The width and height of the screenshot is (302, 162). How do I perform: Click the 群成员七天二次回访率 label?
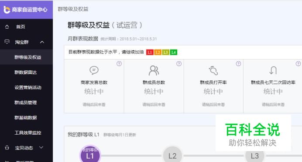273,83
